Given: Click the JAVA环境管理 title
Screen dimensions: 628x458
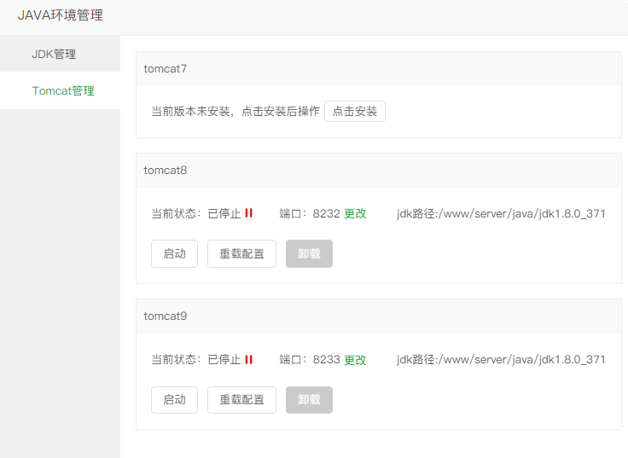Looking at the screenshot, I should pyautogui.click(x=60, y=15).
